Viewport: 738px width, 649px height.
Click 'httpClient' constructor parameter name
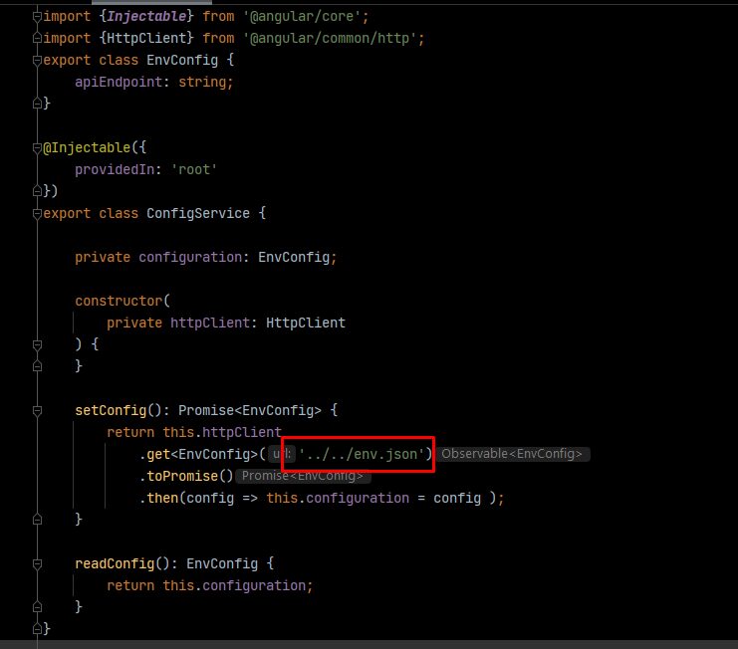pyautogui.click(x=210, y=324)
